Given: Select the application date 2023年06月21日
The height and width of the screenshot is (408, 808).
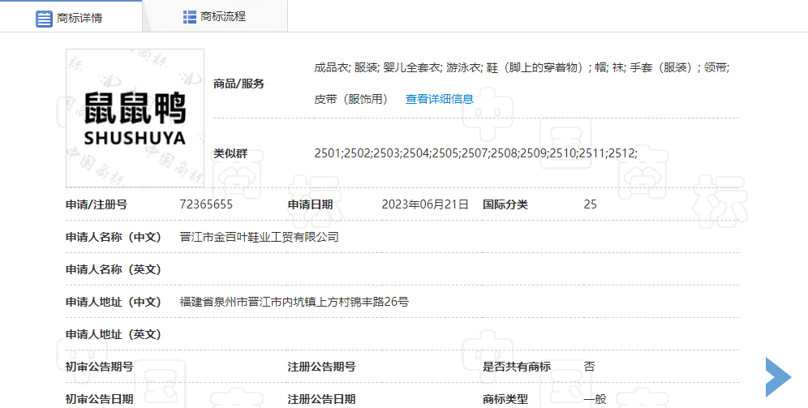Looking at the screenshot, I should [x=425, y=204].
